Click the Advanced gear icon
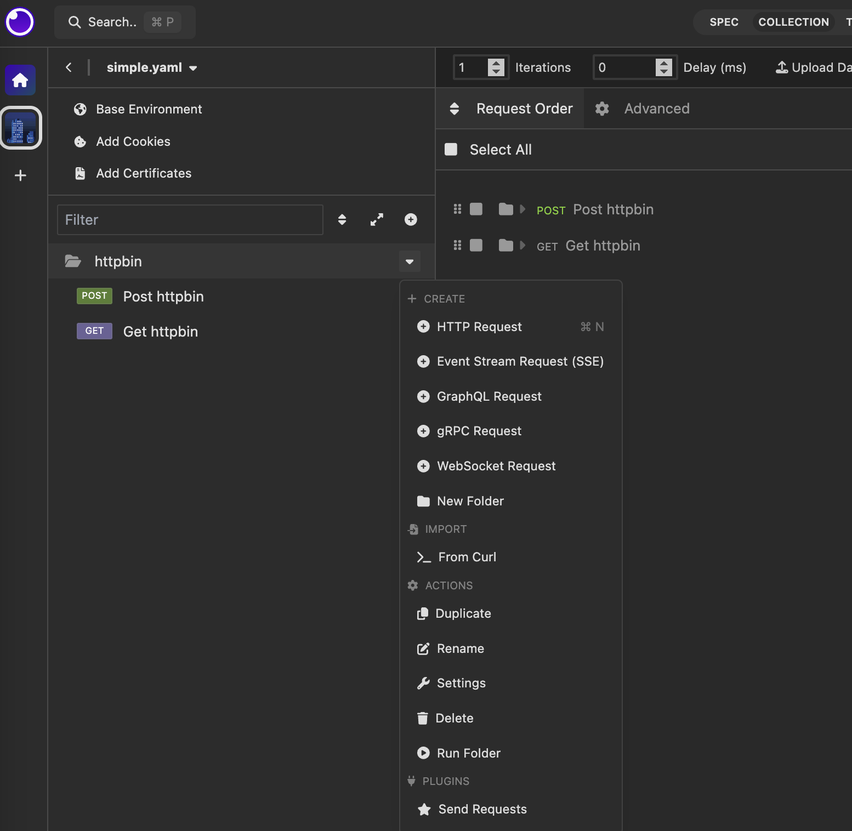The width and height of the screenshot is (852, 831). (x=602, y=109)
